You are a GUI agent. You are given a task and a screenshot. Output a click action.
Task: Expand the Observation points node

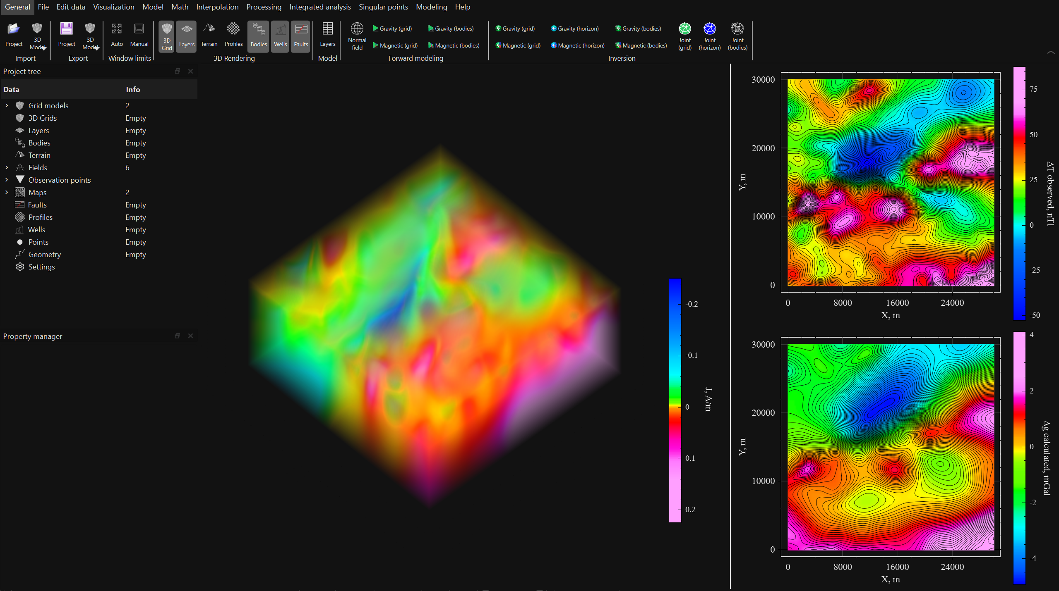[7, 180]
